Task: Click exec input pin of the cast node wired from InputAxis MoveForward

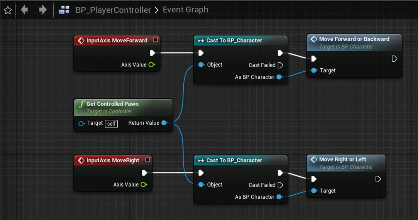Action: (x=201, y=53)
